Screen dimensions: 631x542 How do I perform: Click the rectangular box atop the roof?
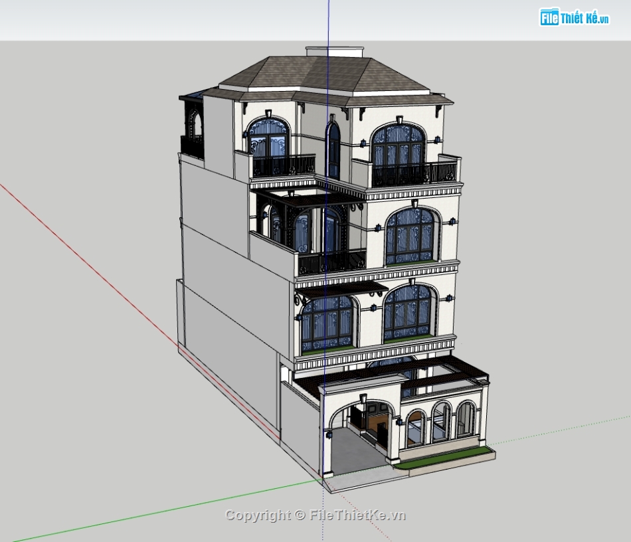335,52
